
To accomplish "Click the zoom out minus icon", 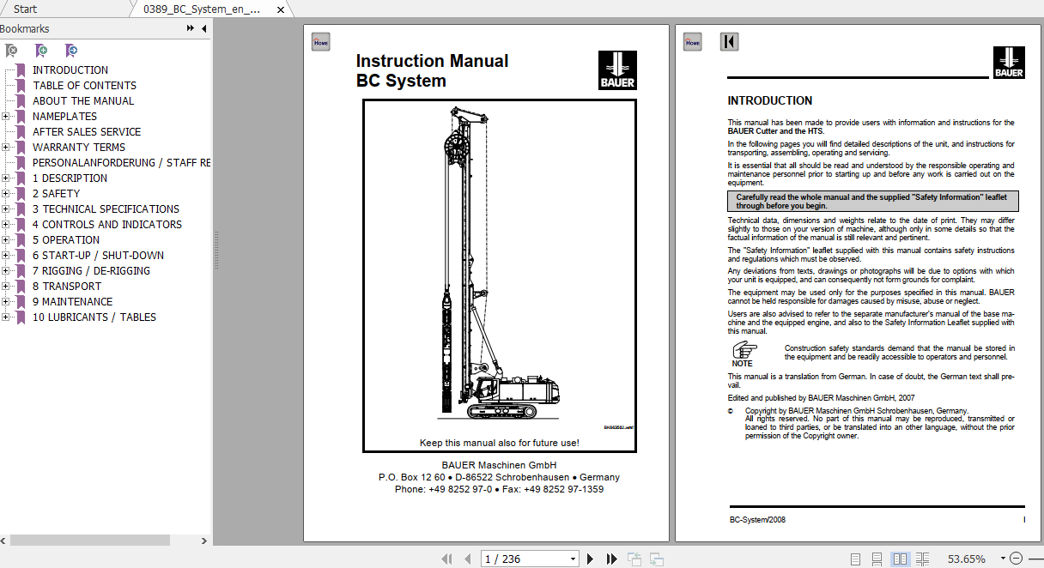I will 1016,559.
